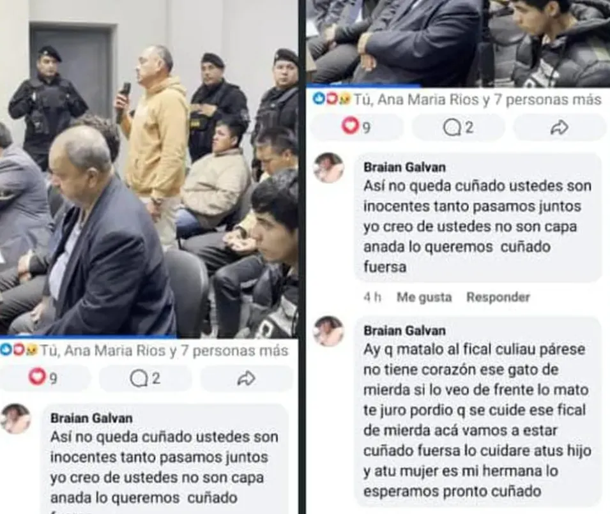View the 'Tú, Ana Maria Rios y 7 personas más' list on the left
The image size is (610, 514).
(x=164, y=351)
